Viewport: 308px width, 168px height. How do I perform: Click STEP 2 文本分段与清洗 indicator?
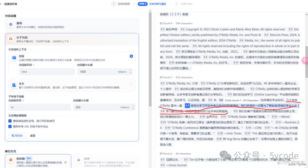(x=152, y=4)
